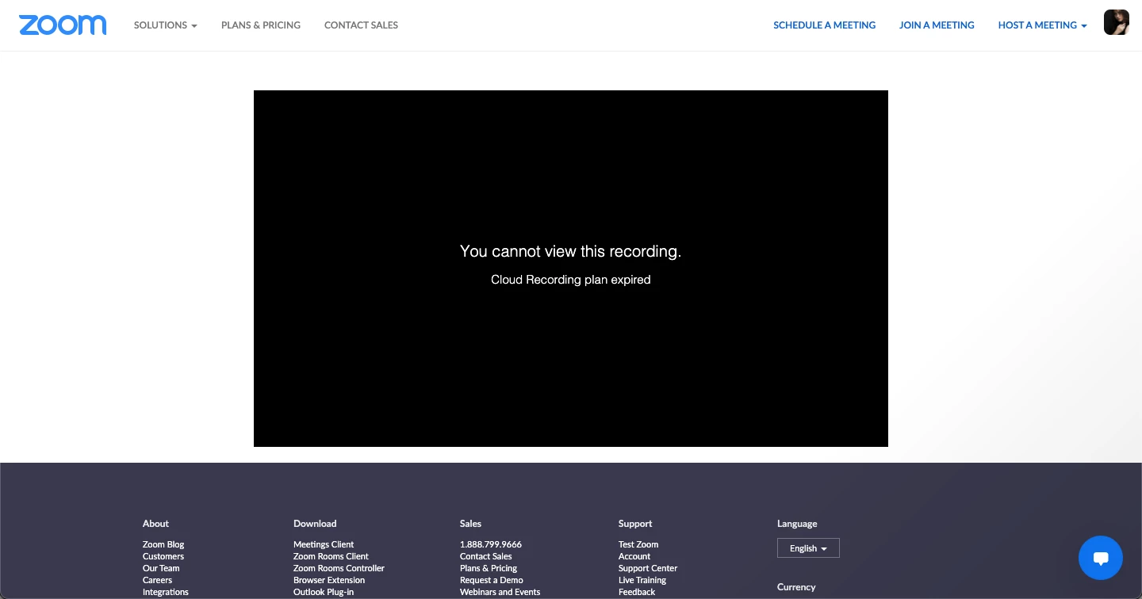
Task: Click the Zoom logo in header
Action: [63, 25]
